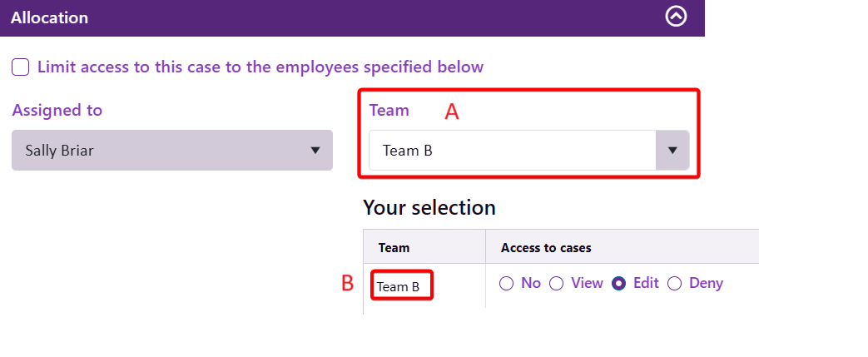Image resolution: width=868 pixels, height=357 pixels.
Task: Click the Team column header
Action: tap(394, 248)
